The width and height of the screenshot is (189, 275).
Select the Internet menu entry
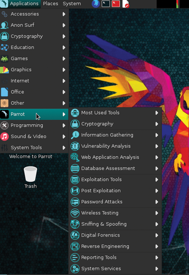pos(34,81)
